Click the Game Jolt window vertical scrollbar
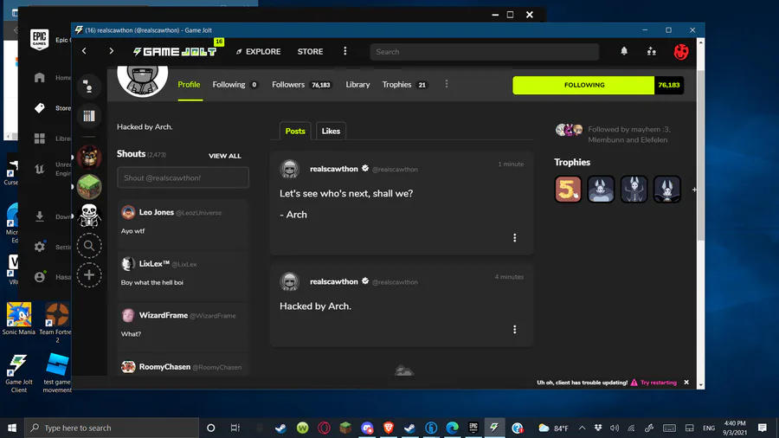The image size is (779, 438). tap(700, 155)
